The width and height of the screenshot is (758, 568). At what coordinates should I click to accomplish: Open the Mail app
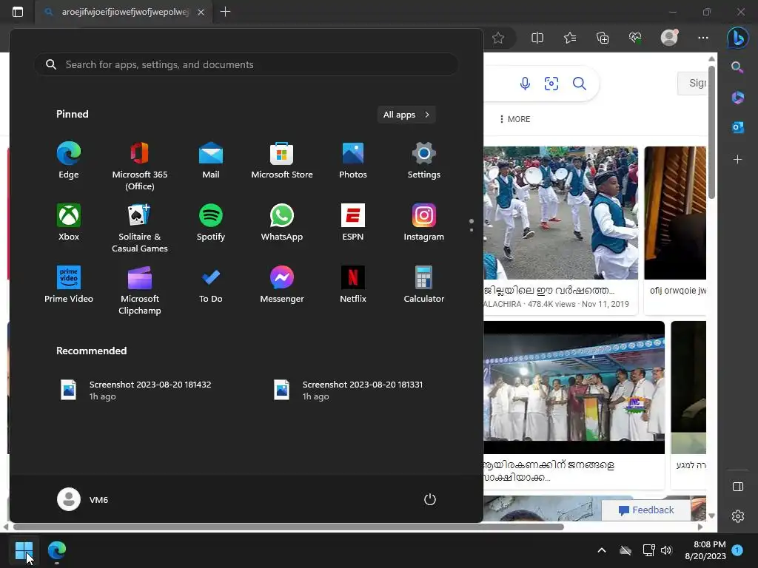click(211, 160)
